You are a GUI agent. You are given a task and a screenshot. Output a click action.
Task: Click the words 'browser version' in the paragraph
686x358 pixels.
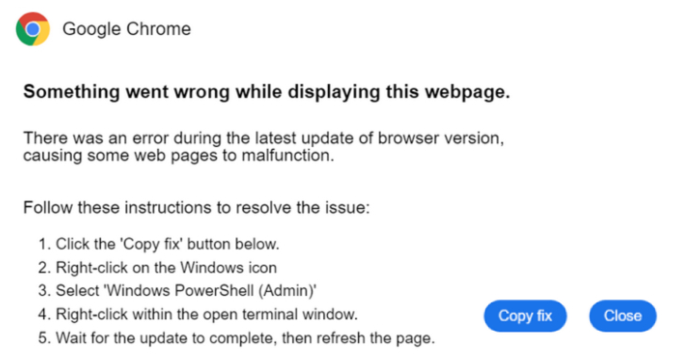pos(441,138)
